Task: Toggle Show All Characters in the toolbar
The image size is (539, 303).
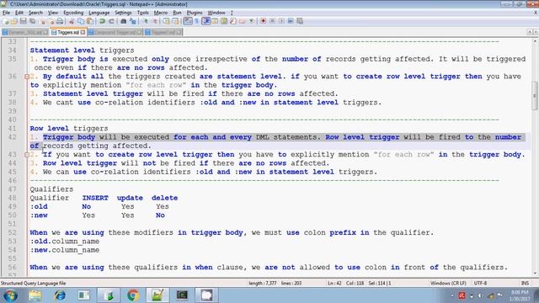Action: pos(196,21)
